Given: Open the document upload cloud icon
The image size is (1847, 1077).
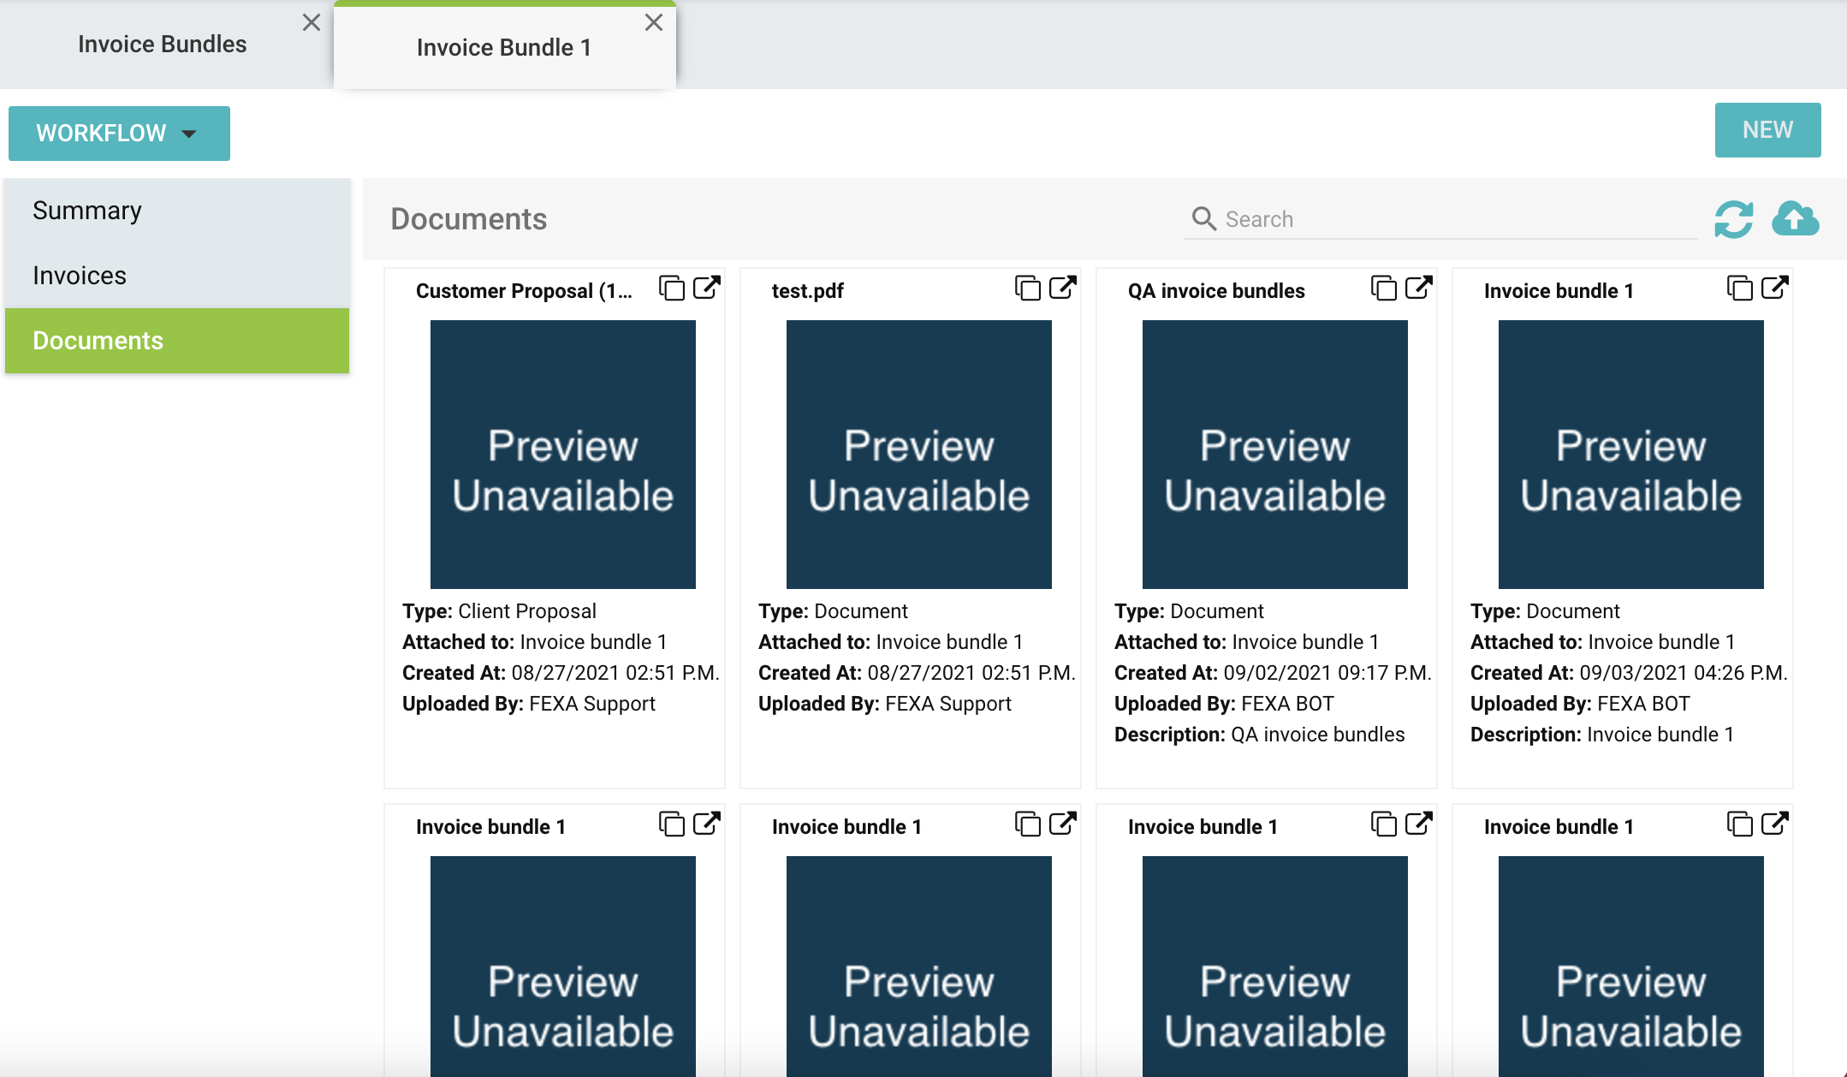Looking at the screenshot, I should (1795, 220).
